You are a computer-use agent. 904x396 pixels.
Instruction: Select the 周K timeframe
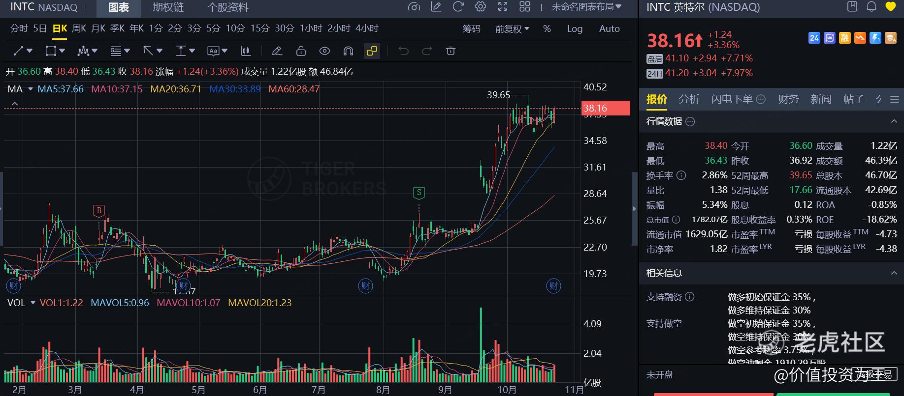[x=79, y=28]
